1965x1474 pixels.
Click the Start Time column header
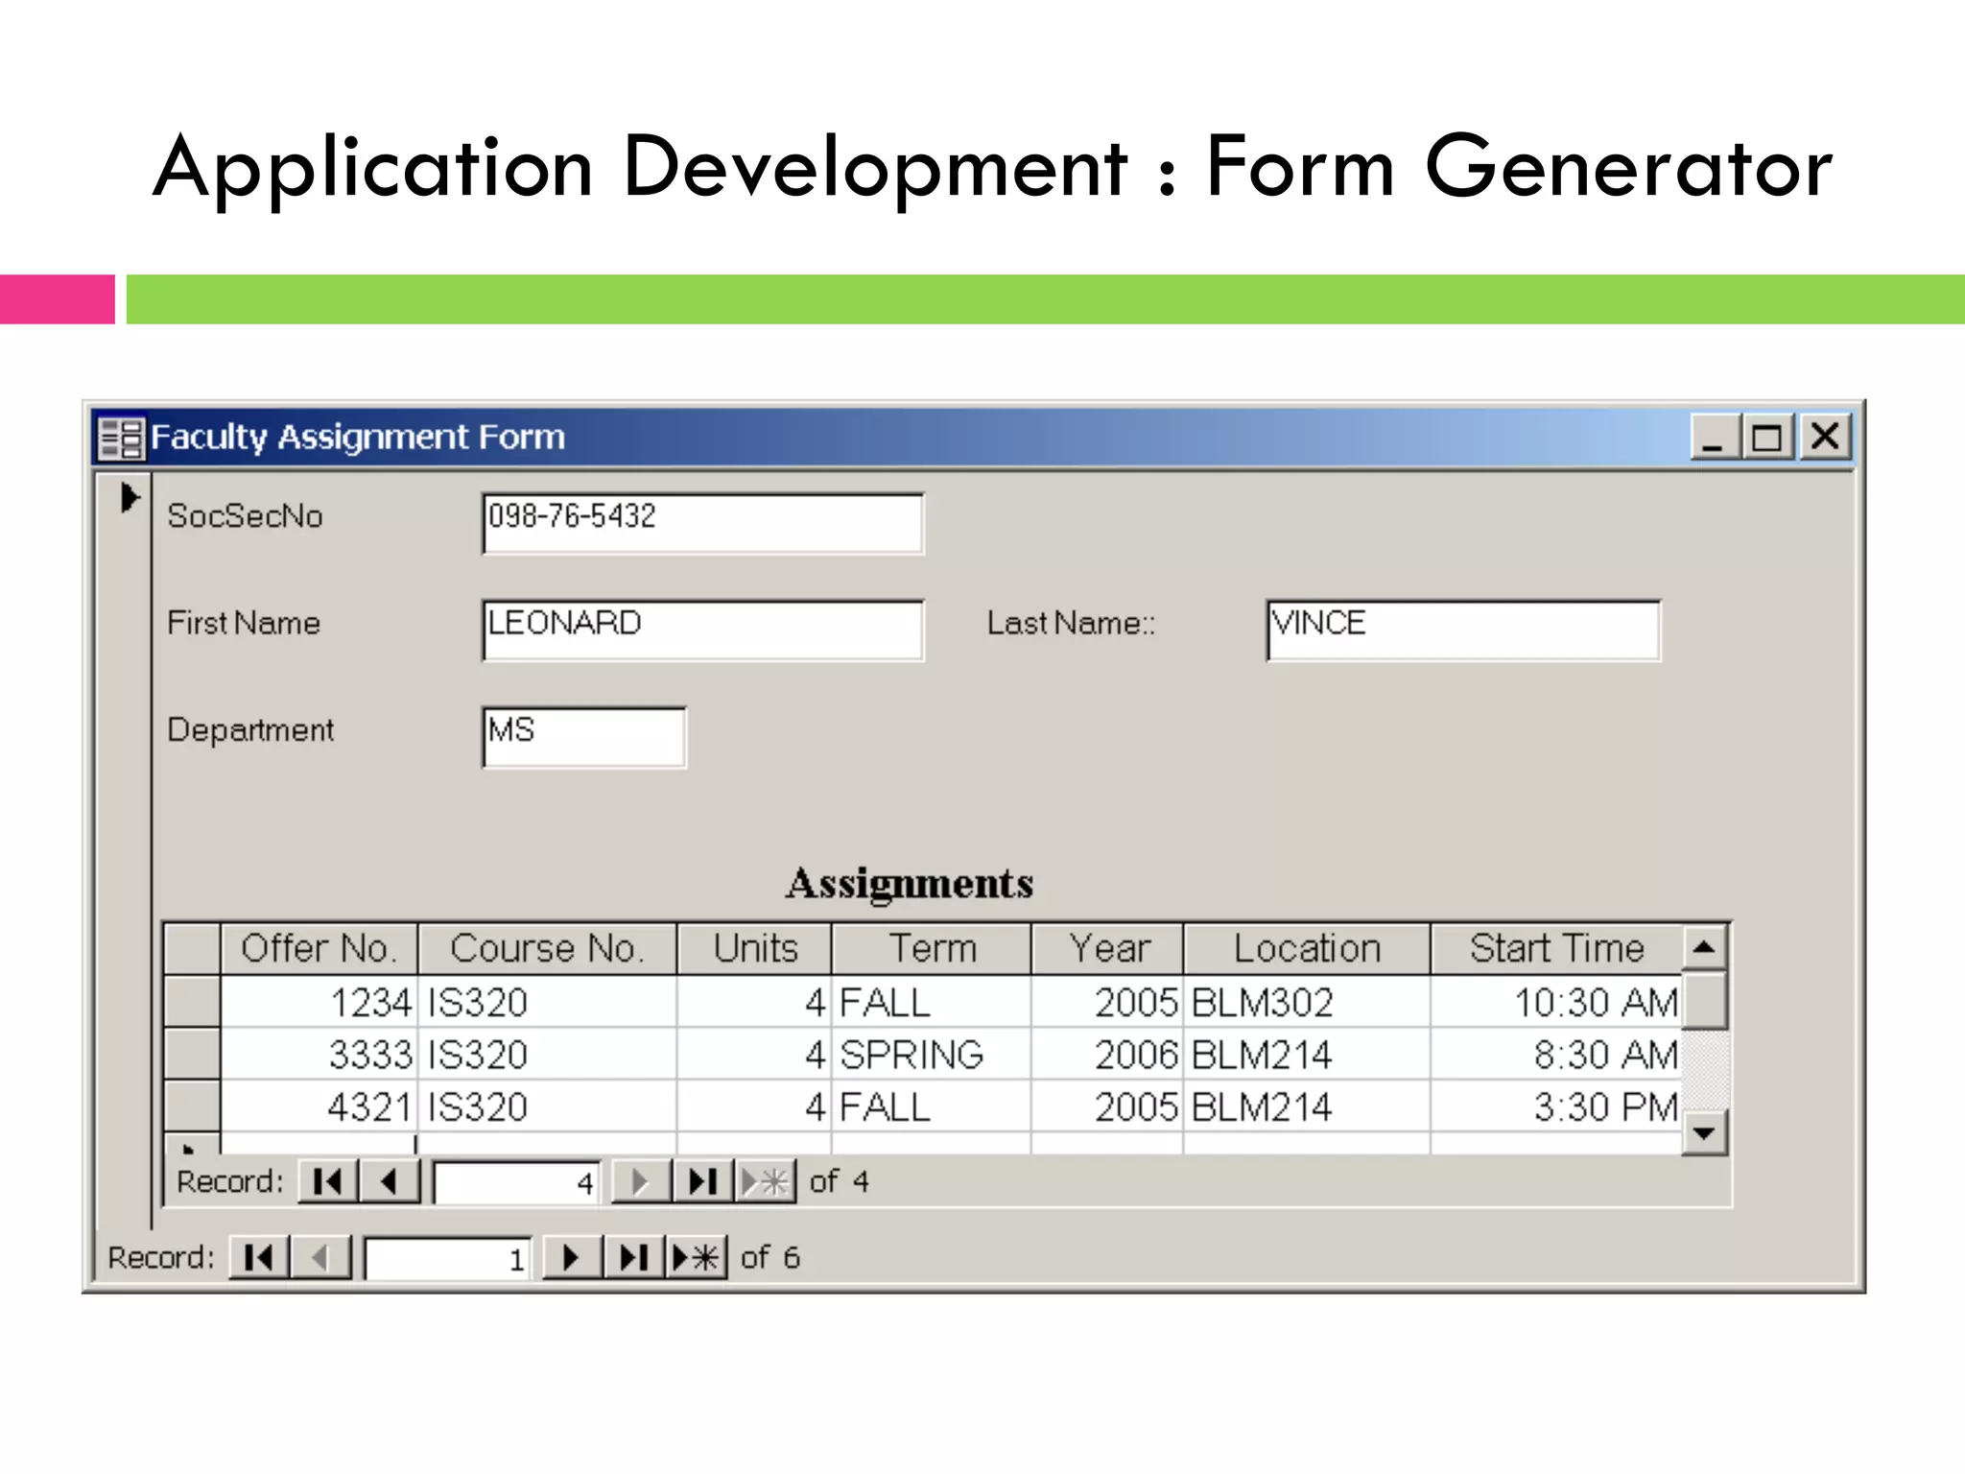pos(1556,948)
